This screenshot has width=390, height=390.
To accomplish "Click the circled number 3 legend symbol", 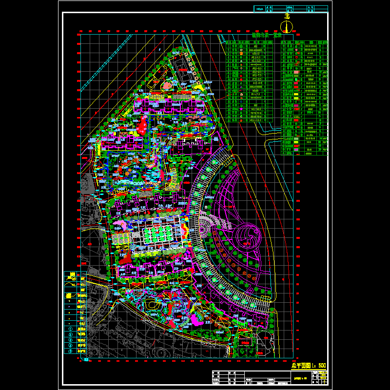I will tap(70, 340).
